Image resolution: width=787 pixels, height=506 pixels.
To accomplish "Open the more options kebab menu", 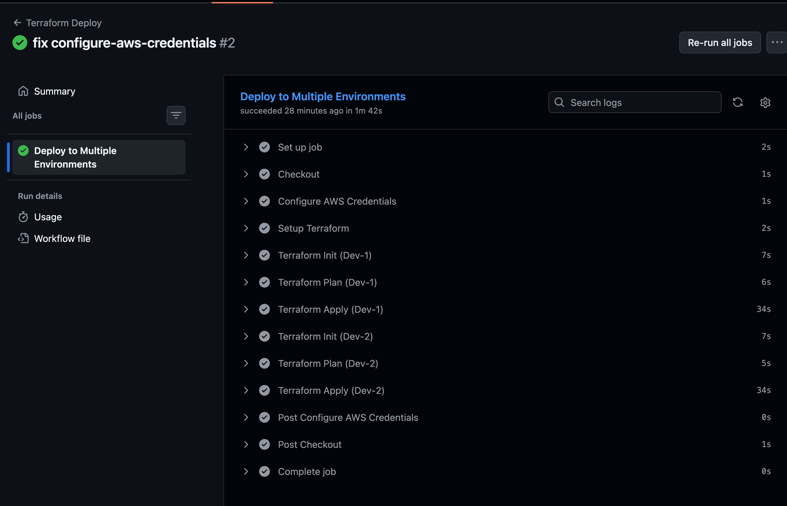I will tap(777, 42).
